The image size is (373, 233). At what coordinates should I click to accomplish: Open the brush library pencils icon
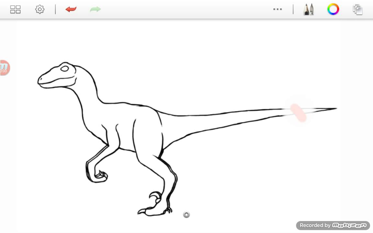tap(309, 9)
